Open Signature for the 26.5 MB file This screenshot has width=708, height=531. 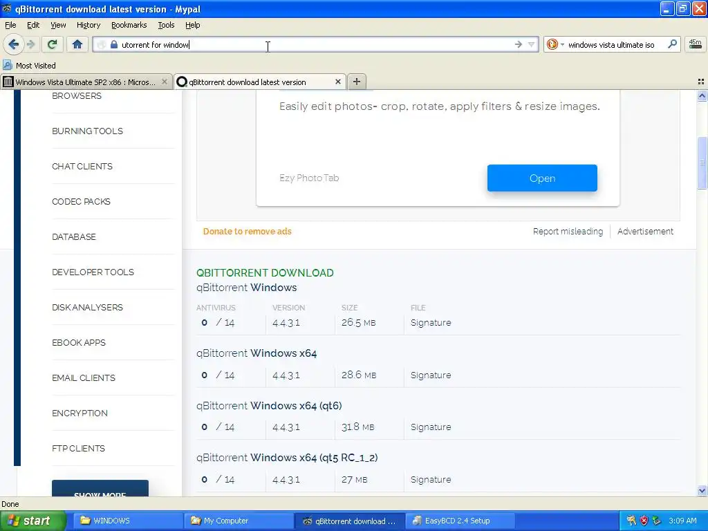pos(431,322)
